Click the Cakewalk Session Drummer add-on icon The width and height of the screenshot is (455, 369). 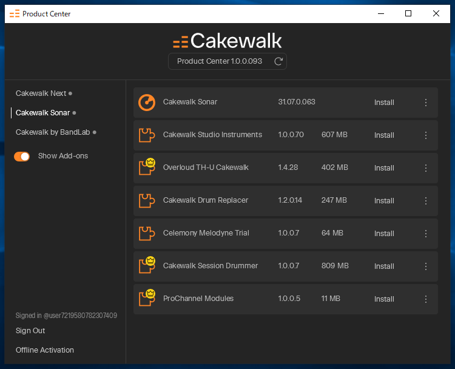147,265
